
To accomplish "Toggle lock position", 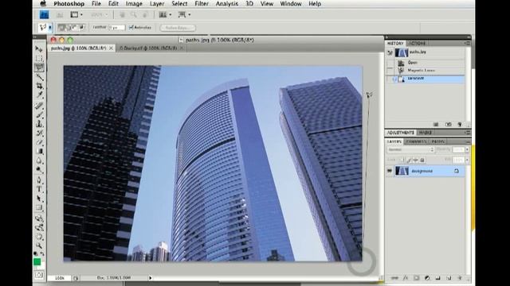I will (x=415, y=160).
